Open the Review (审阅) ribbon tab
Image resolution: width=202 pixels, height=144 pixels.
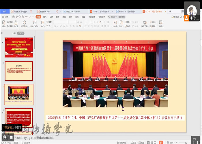coord(77,17)
